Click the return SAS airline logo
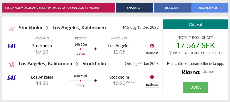 11,77
